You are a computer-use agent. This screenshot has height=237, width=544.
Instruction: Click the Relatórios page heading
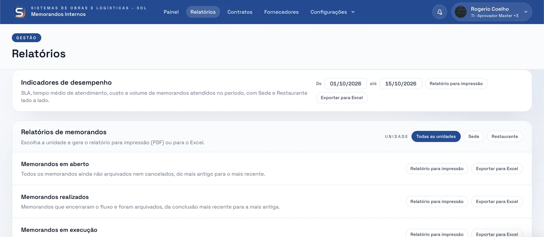39,54
